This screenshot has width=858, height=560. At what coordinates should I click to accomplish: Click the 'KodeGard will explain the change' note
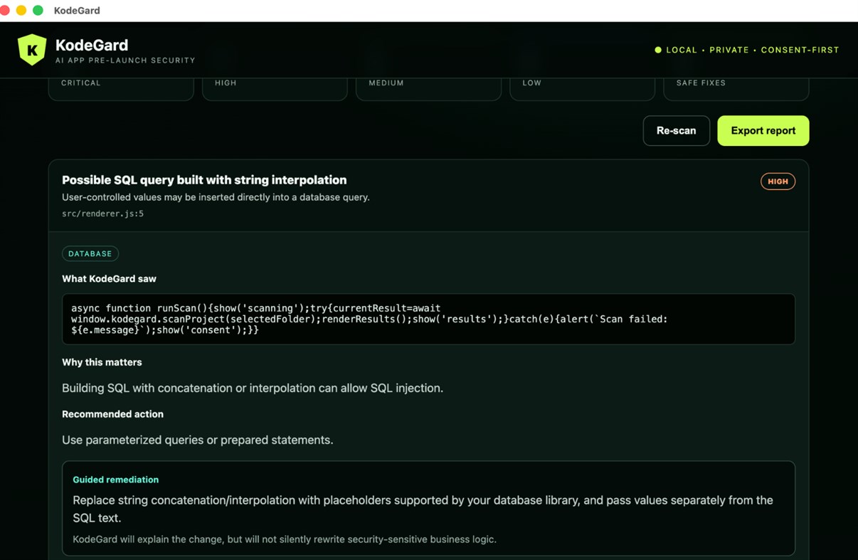pos(285,539)
